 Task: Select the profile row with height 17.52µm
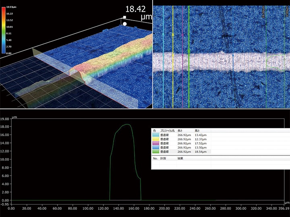[x=200, y=144]
